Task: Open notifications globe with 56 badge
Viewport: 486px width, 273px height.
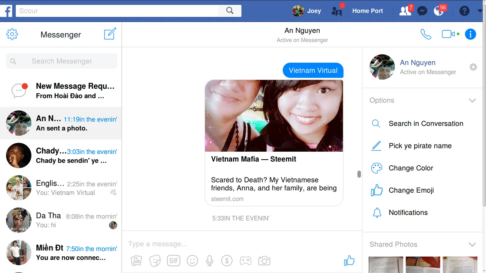Action: click(x=439, y=11)
